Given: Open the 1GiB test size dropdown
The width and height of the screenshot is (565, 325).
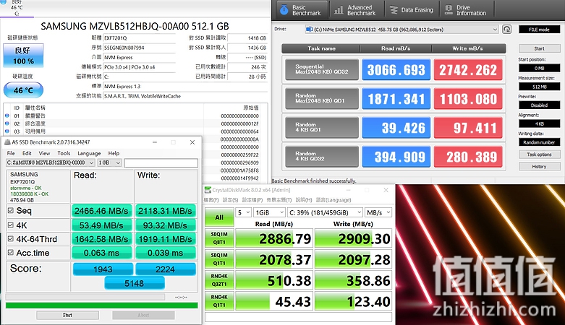Looking at the screenshot, I should [x=269, y=212].
